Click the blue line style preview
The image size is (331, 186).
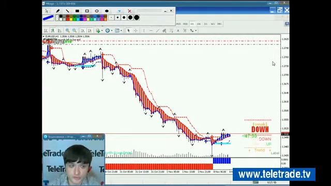pyautogui.click(x=48, y=18)
